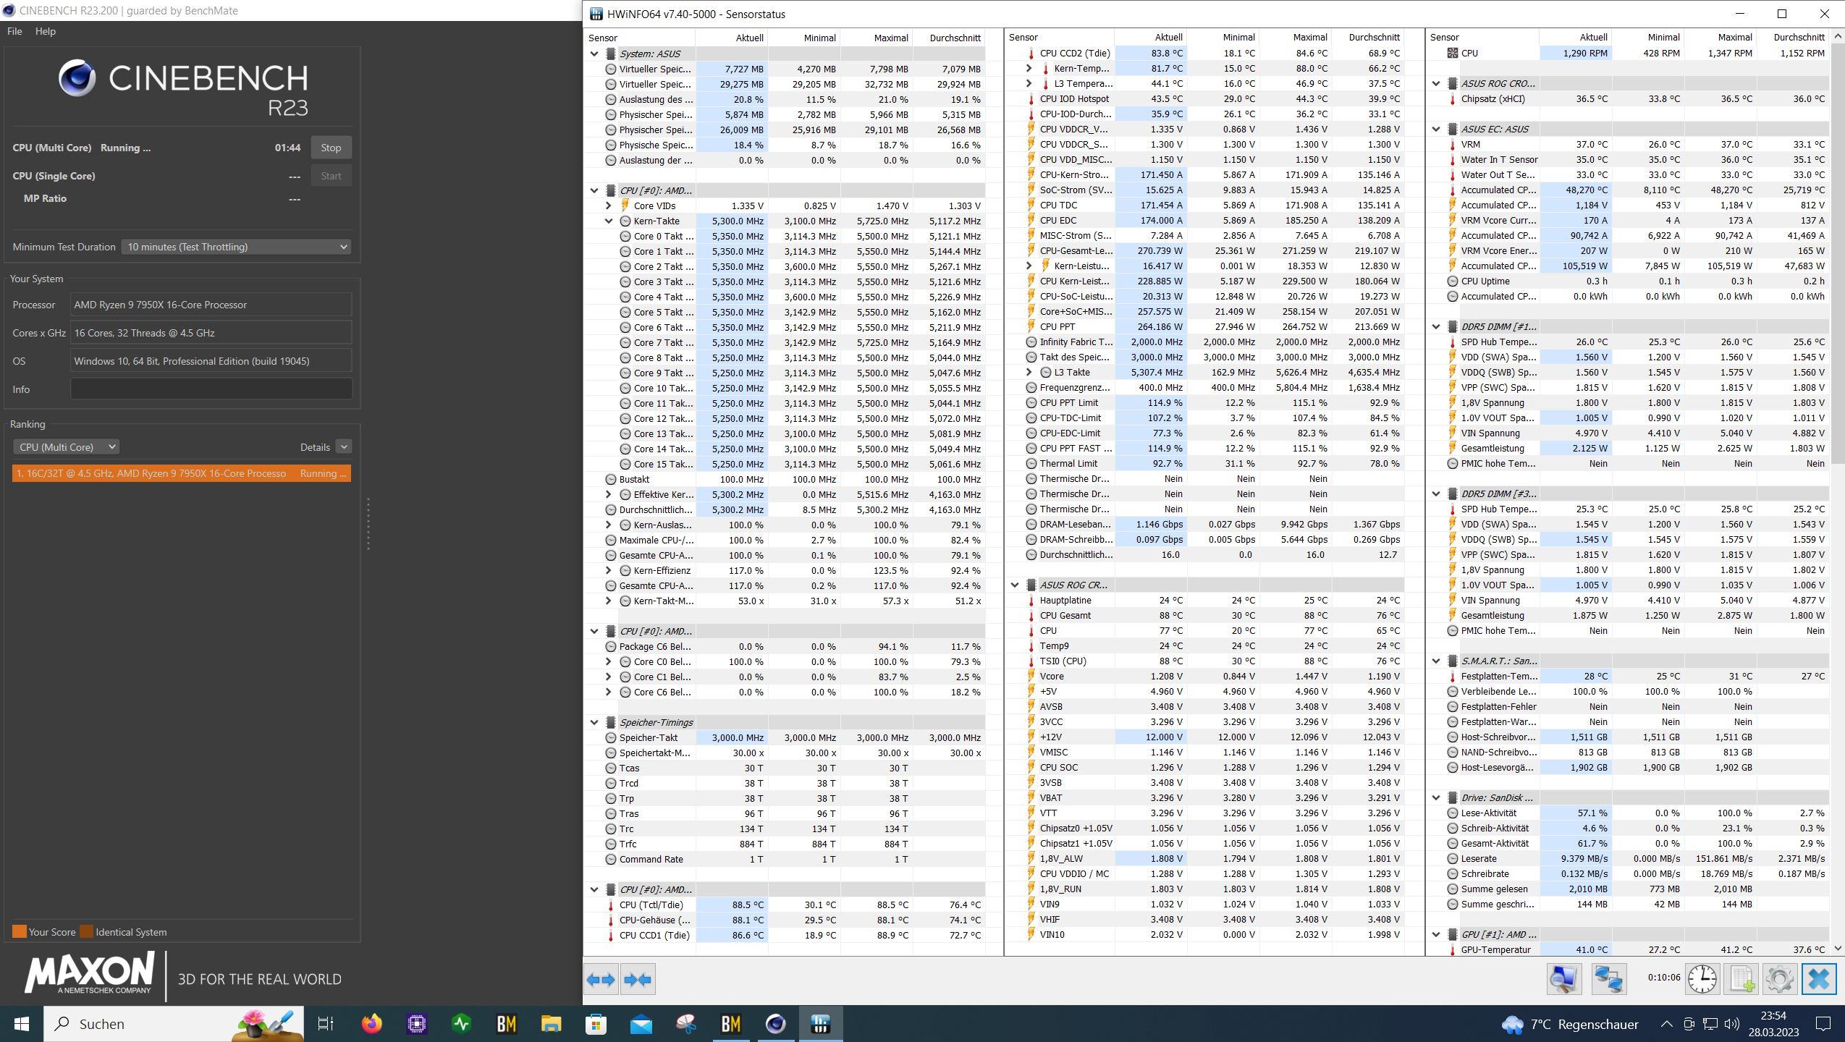Viewport: 1845px width, 1042px height.
Task: Click the disabled Single Core Start button
Action: 331,176
